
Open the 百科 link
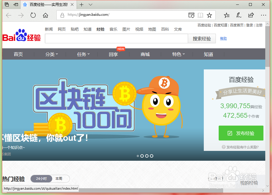(165, 29)
